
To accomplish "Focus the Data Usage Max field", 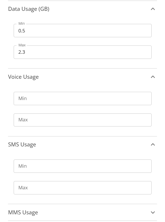I will click(82, 52).
